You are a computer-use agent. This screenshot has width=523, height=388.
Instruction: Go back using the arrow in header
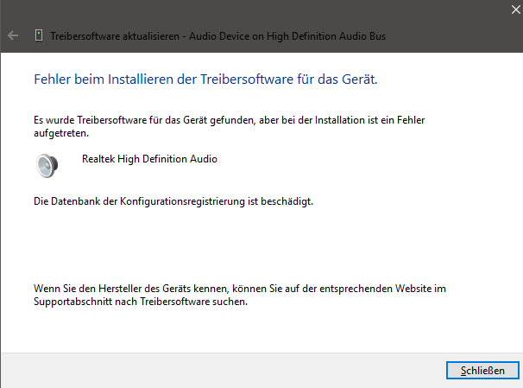(x=13, y=35)
